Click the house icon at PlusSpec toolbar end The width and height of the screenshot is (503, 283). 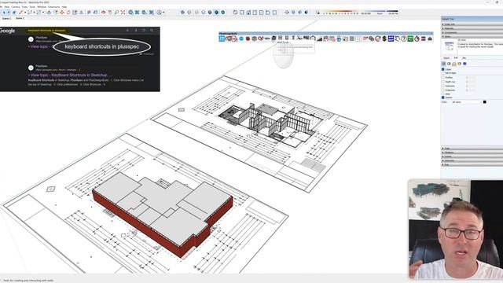pos(430,39)
